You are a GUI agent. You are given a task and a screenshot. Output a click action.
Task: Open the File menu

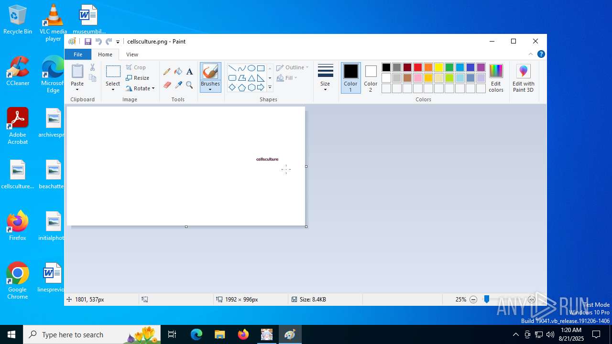click(78, 54)
